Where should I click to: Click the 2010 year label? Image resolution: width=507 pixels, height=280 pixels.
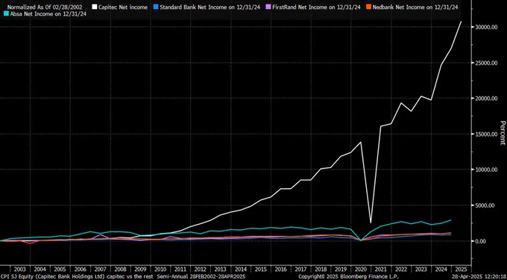(x=160, y=269)
